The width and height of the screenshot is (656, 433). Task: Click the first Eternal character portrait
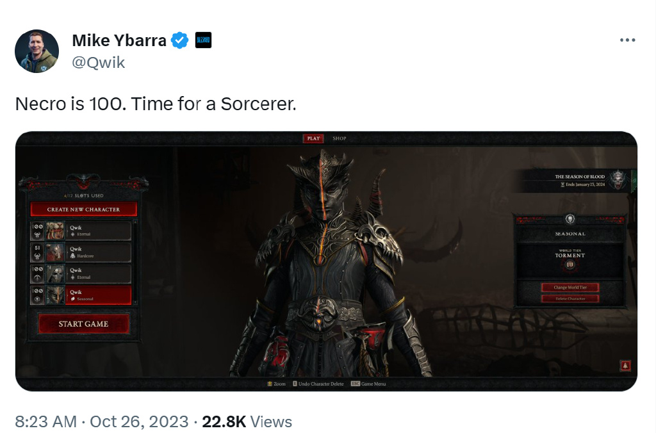point(55,231)
